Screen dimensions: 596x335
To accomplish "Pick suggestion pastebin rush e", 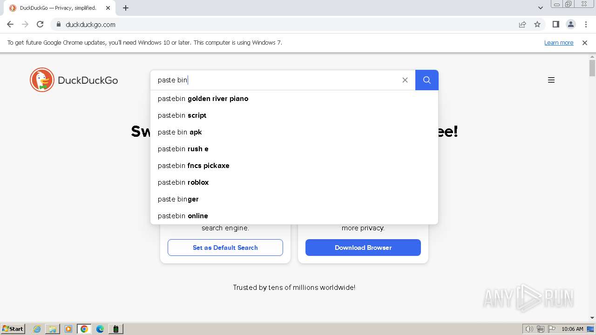I will coord(294,149).
